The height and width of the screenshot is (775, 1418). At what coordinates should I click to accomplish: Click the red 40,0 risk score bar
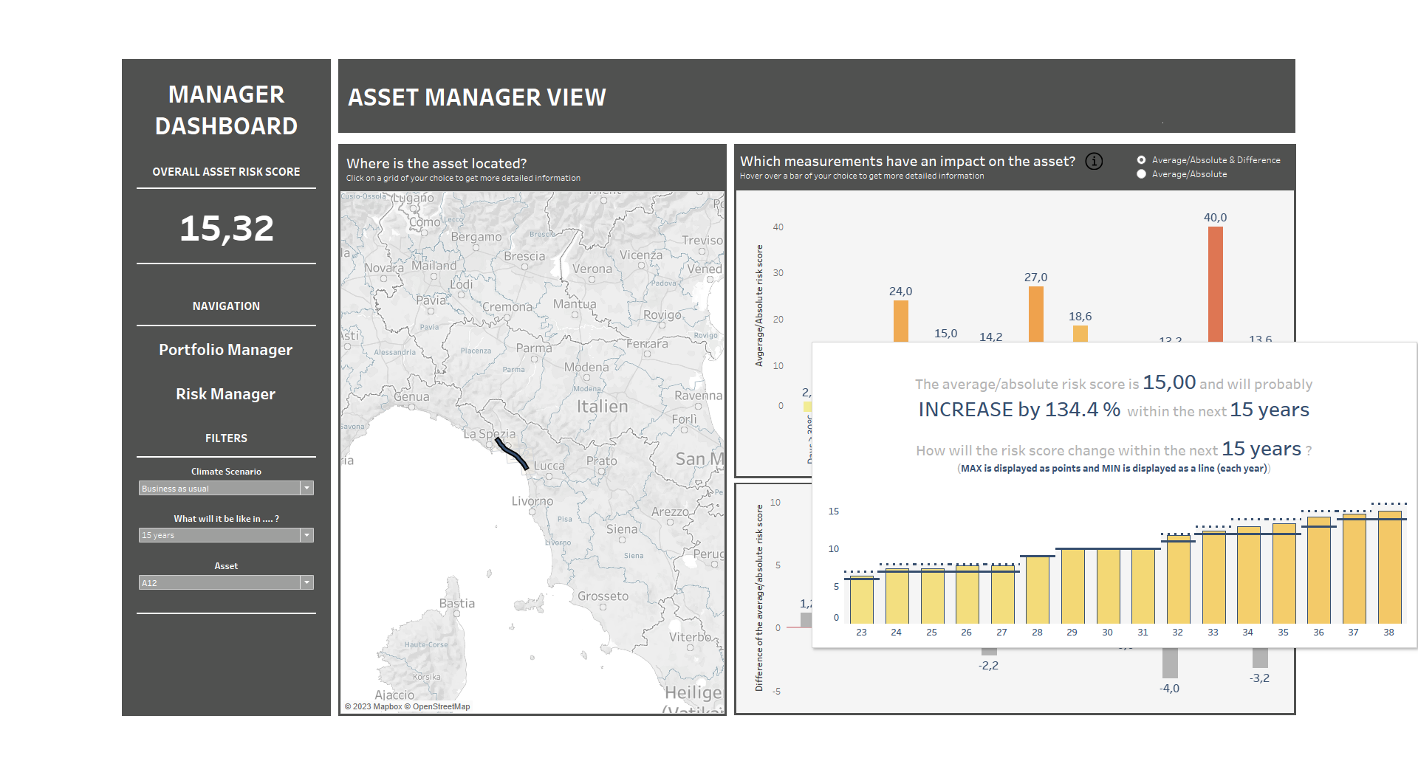click(1215, 284)
